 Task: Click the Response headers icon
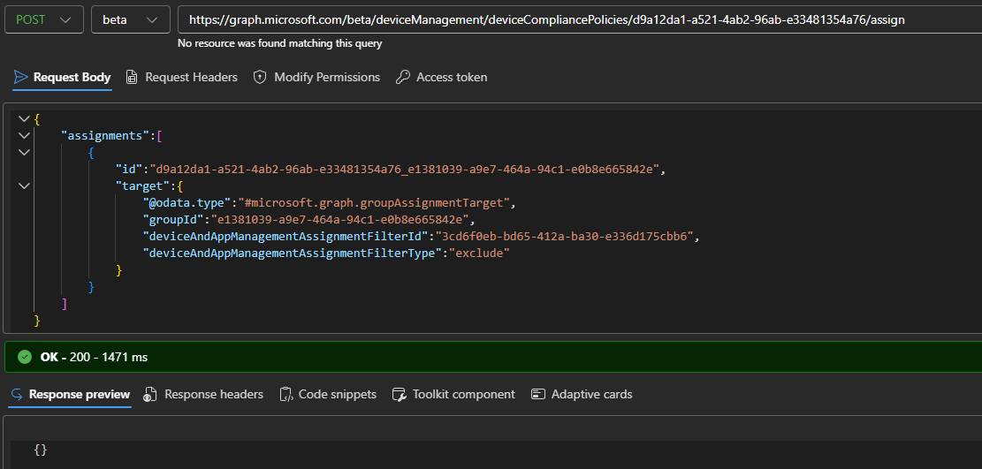(x=149, y=395)
